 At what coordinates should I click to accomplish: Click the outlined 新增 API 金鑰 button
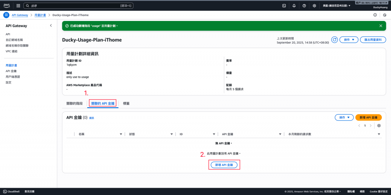(x=224, y=165)
